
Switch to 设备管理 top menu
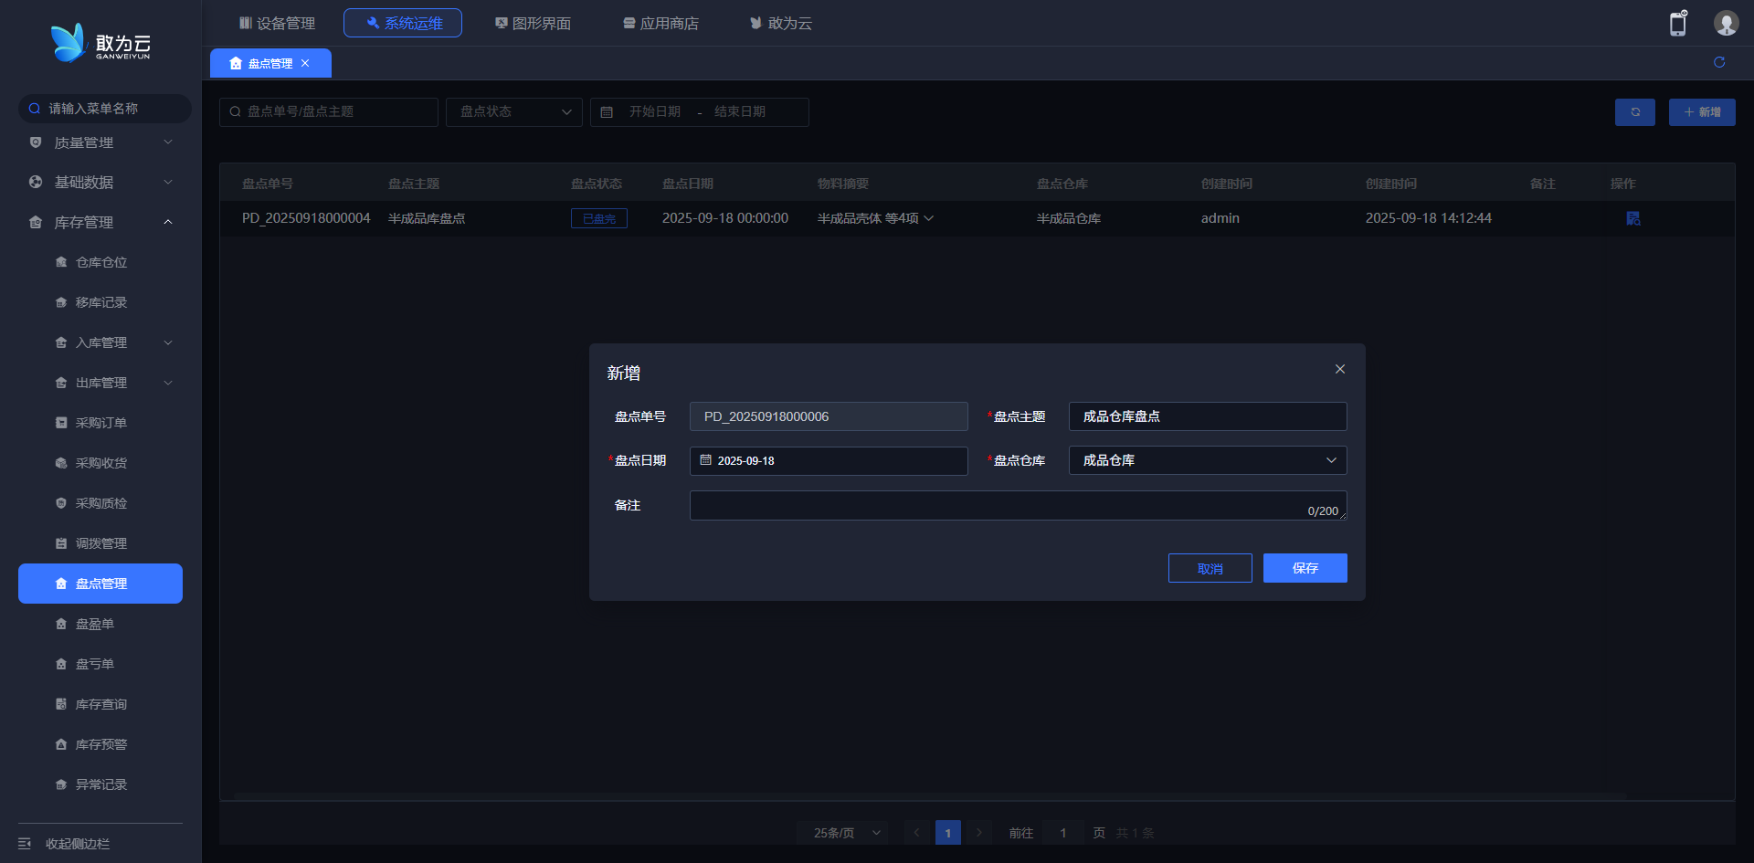pyautogui.click(x=277, y=23)
